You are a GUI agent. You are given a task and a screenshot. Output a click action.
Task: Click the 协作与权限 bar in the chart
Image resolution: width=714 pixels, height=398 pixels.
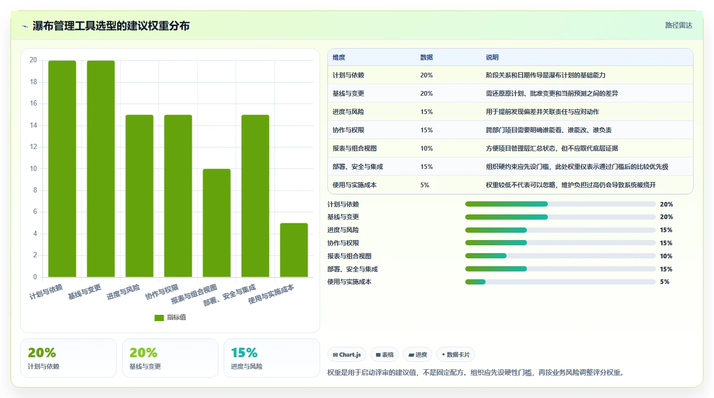pos(178,196)
